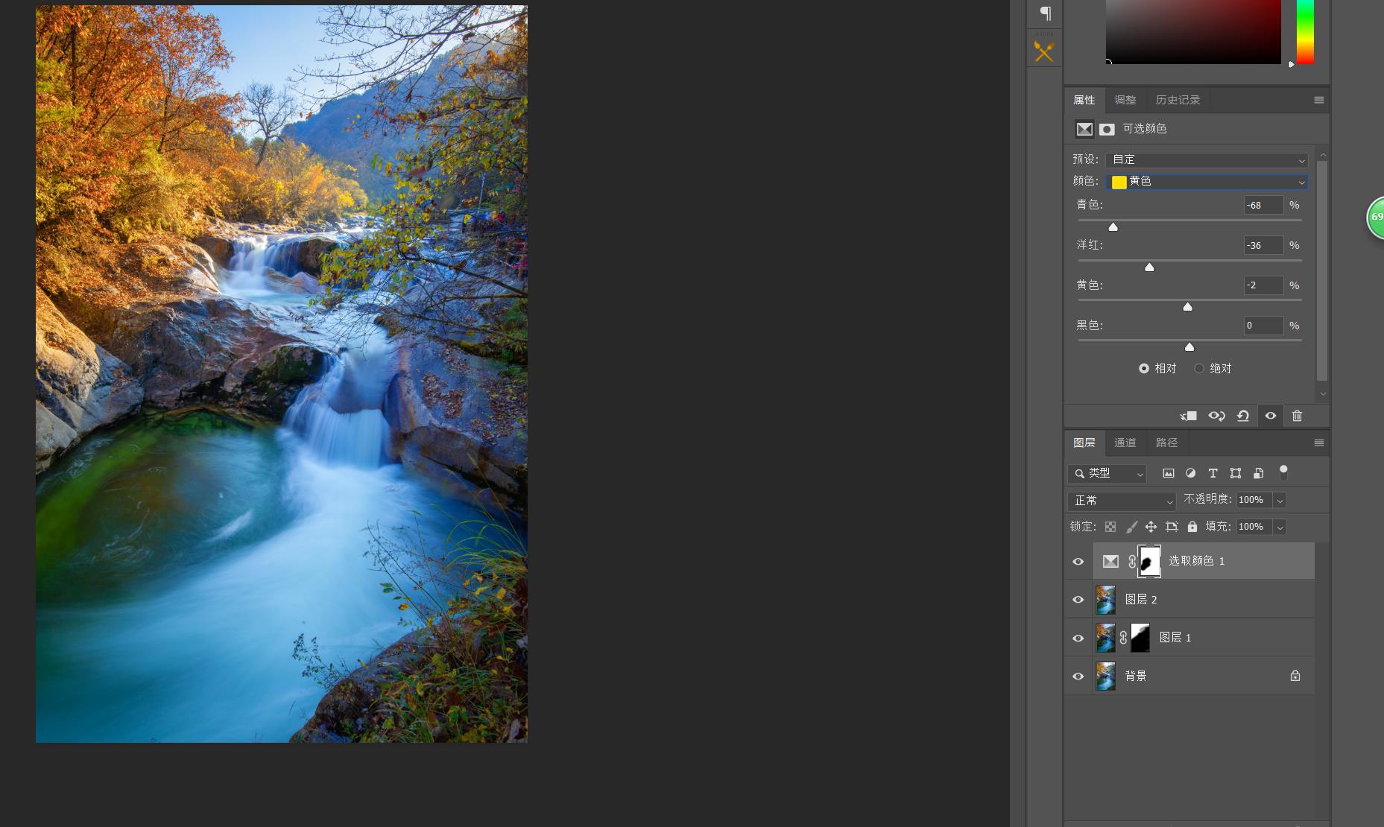1384x827 pixels.
Task: Open the 预设 preset dropdown
Action: [1207, 159]
